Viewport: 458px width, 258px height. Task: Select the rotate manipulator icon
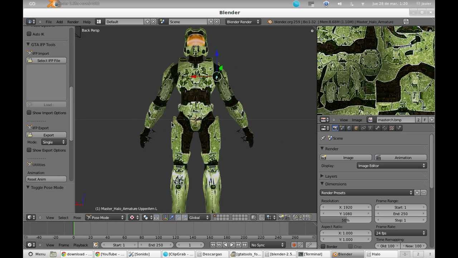[178, 218]
